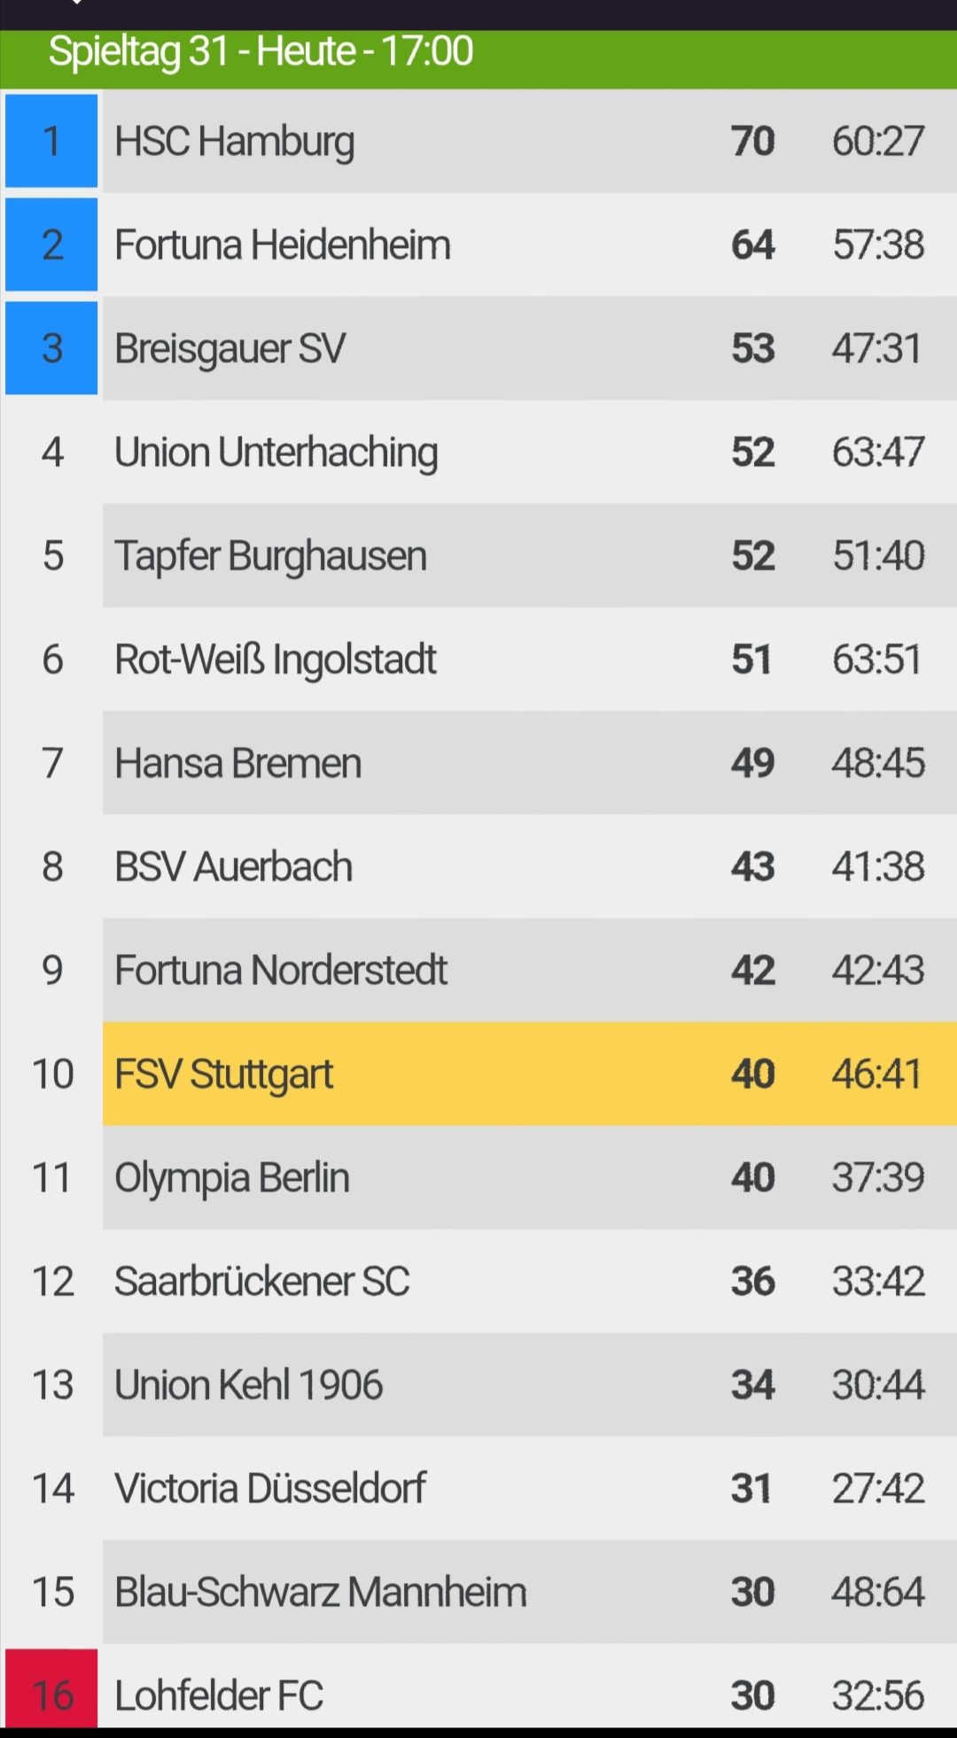Click the blue rank 1 position badge

click(51, 141)
